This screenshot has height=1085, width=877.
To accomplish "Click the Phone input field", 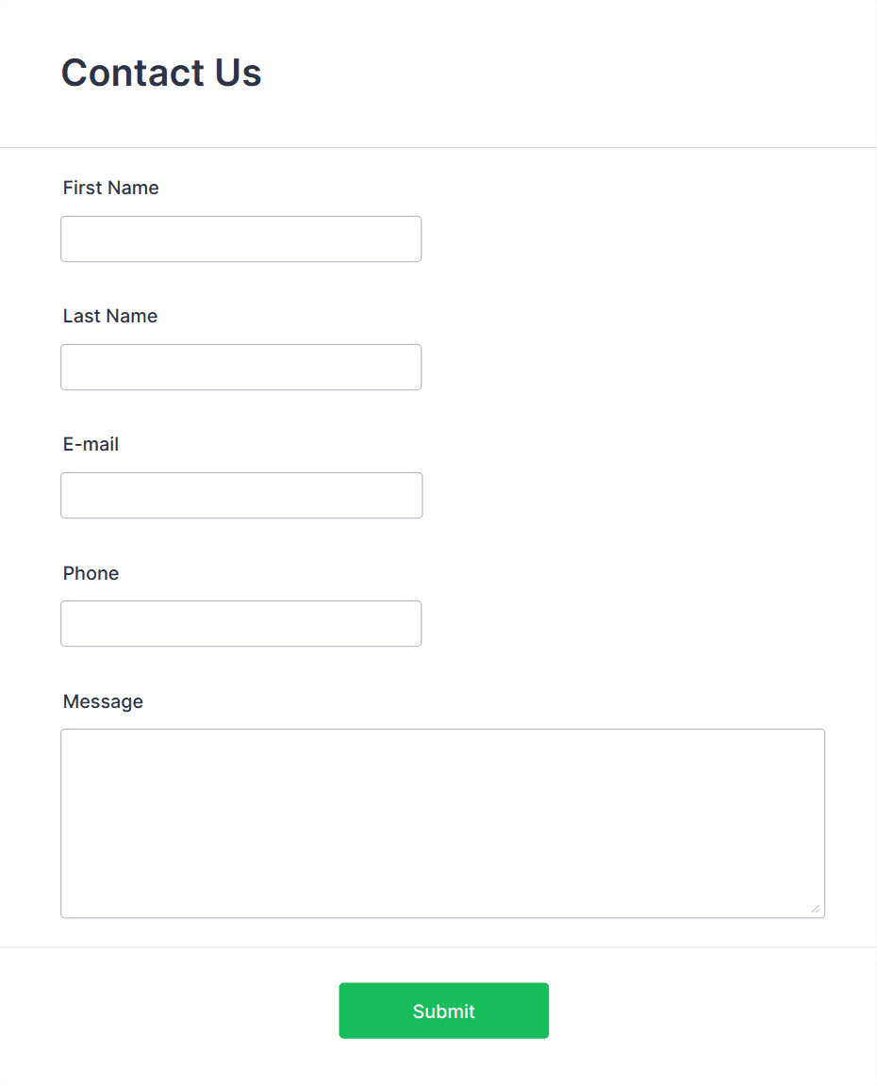I will (240, 623).
